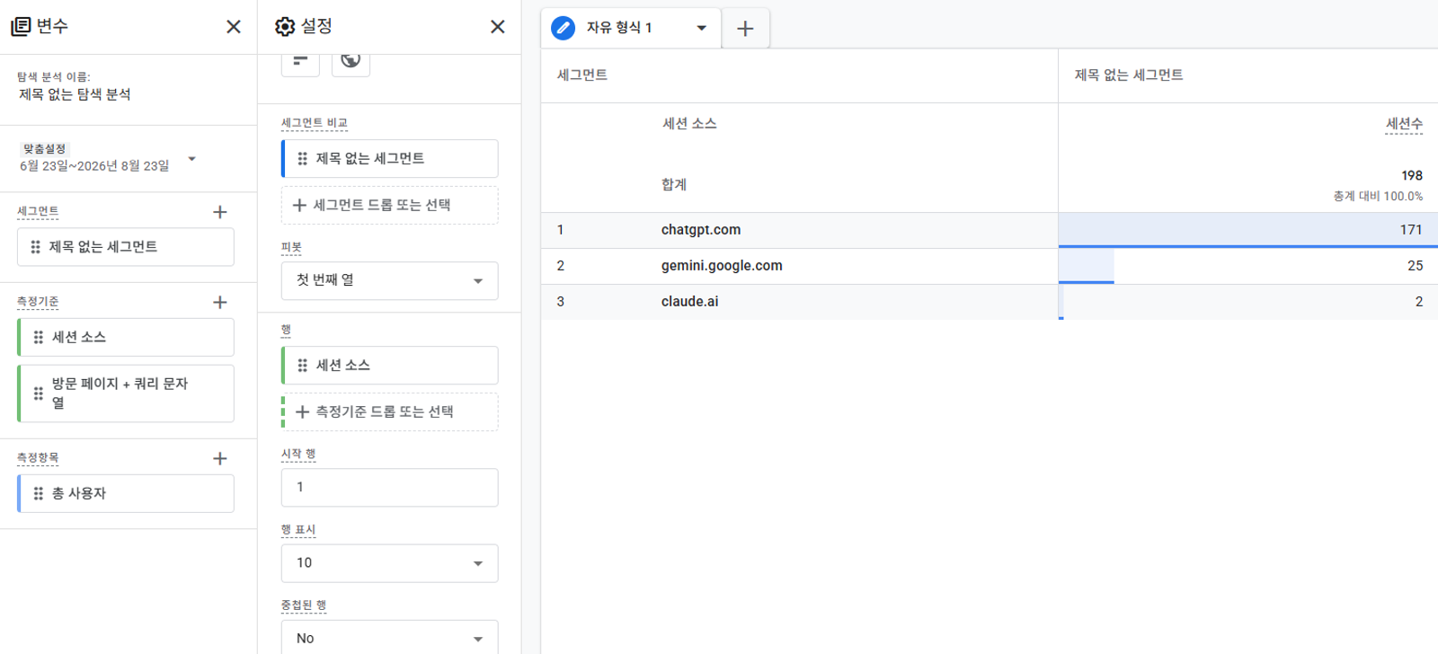Image resolution: width=1438 pixels, height=654 pixels.
Task: Open the 자유 형식 1 tab menu arrow
Action: [x=702, y=28]
